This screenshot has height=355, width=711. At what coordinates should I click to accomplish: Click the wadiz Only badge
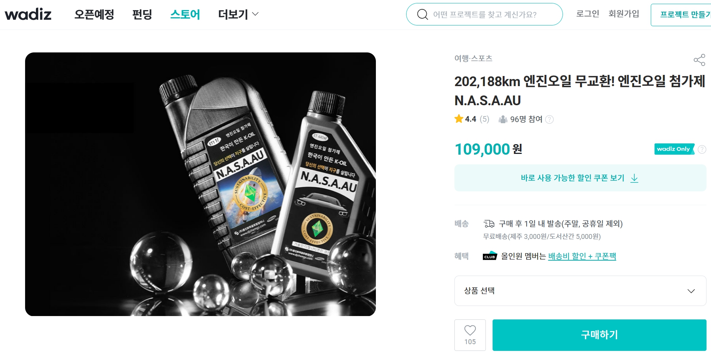(x=674, y=149)
